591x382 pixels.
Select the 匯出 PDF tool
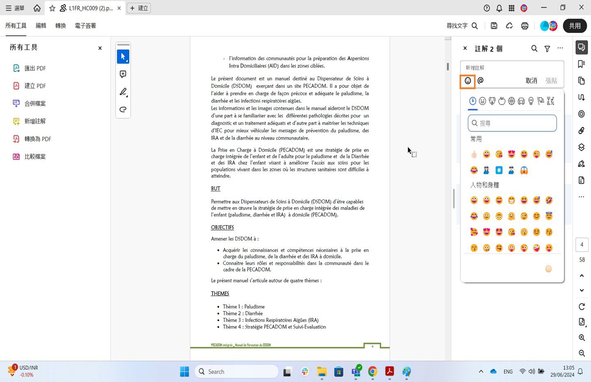point(30,68)
